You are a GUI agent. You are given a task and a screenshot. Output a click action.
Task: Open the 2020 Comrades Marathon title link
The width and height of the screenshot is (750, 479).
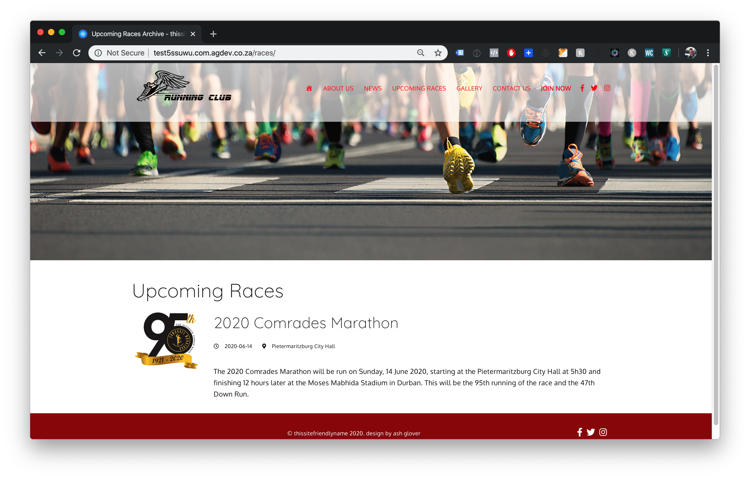click(x=306, y=323)
